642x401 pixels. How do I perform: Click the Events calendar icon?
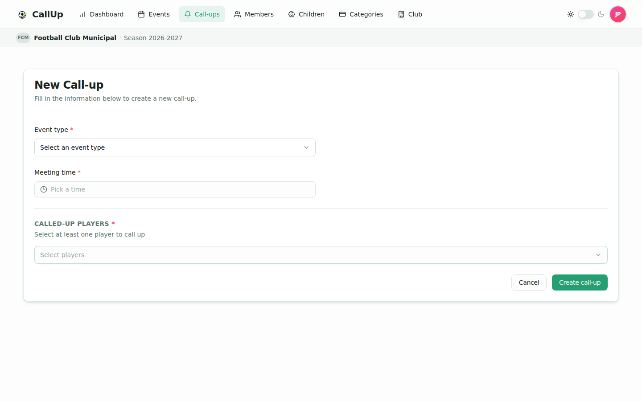pyautogui.click(x=141, y=14)
